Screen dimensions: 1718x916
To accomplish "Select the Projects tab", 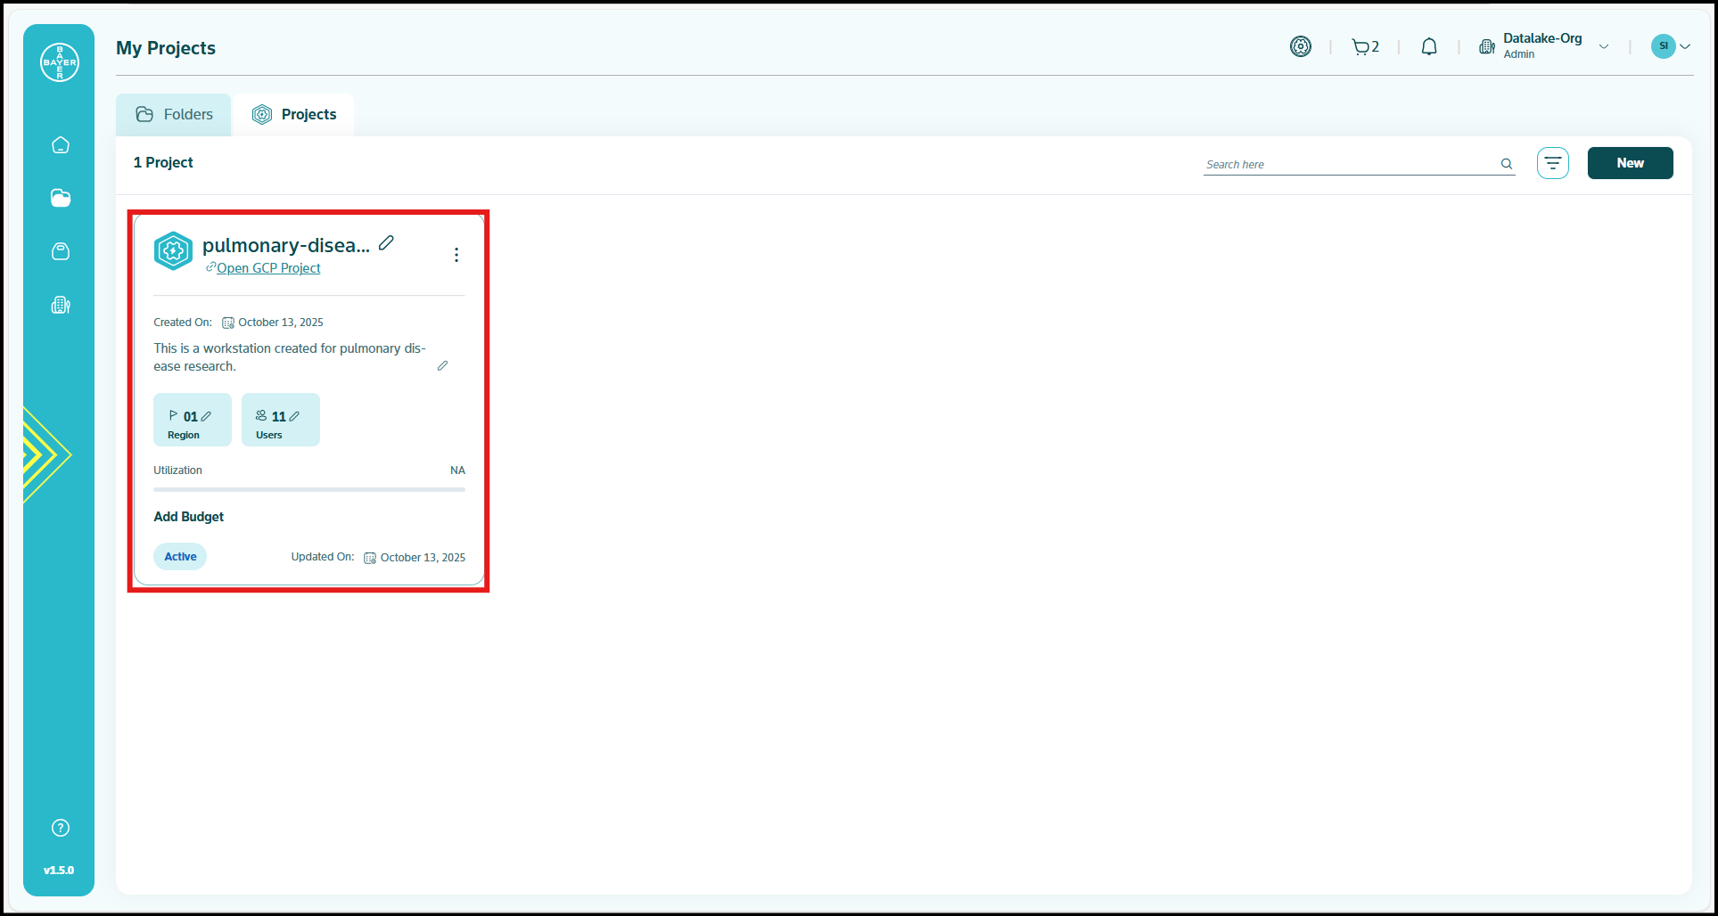I will (294, 115).
